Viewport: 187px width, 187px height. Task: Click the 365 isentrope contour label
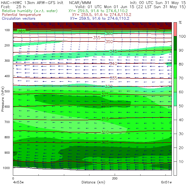(21, 31)
